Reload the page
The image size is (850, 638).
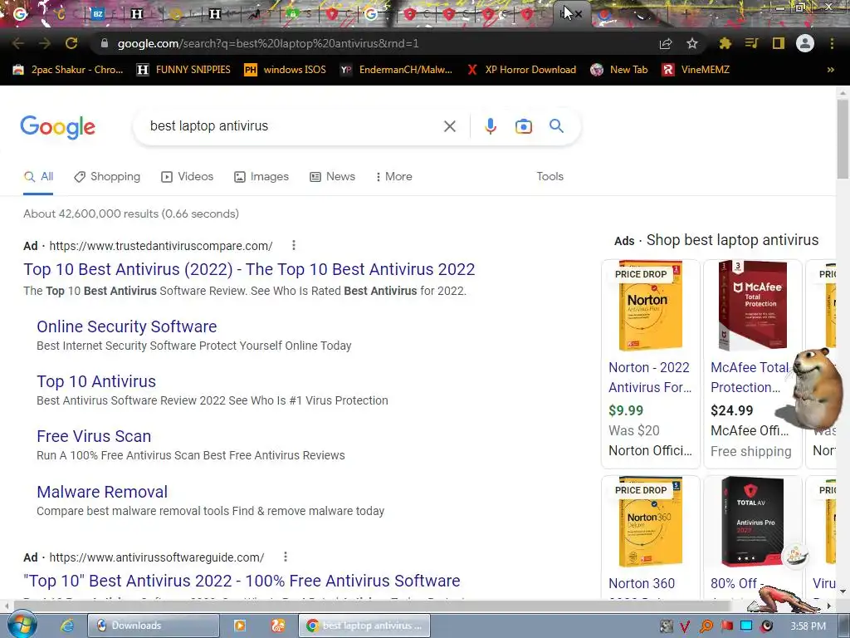(71, 43)
